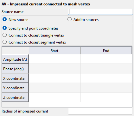The height and width of the screenshot is (116, 134).
Task: Edit the Phase End cell
Action: click(x=106, y=69)
